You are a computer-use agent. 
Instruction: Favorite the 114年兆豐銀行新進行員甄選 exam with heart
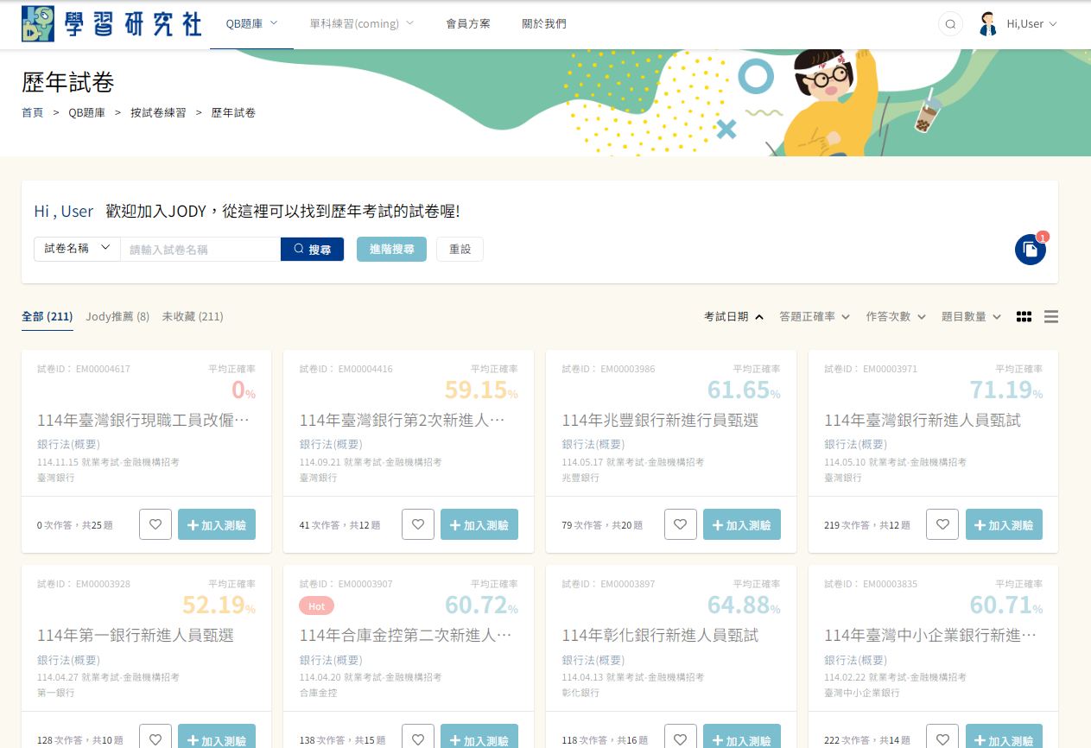click(680, 524)
